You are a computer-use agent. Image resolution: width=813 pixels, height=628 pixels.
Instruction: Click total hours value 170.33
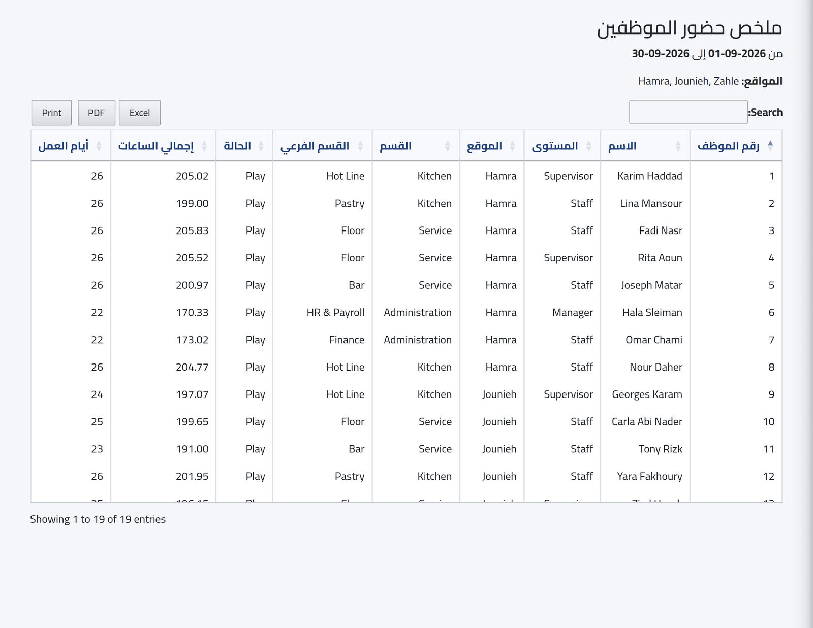tap(192, 313)
